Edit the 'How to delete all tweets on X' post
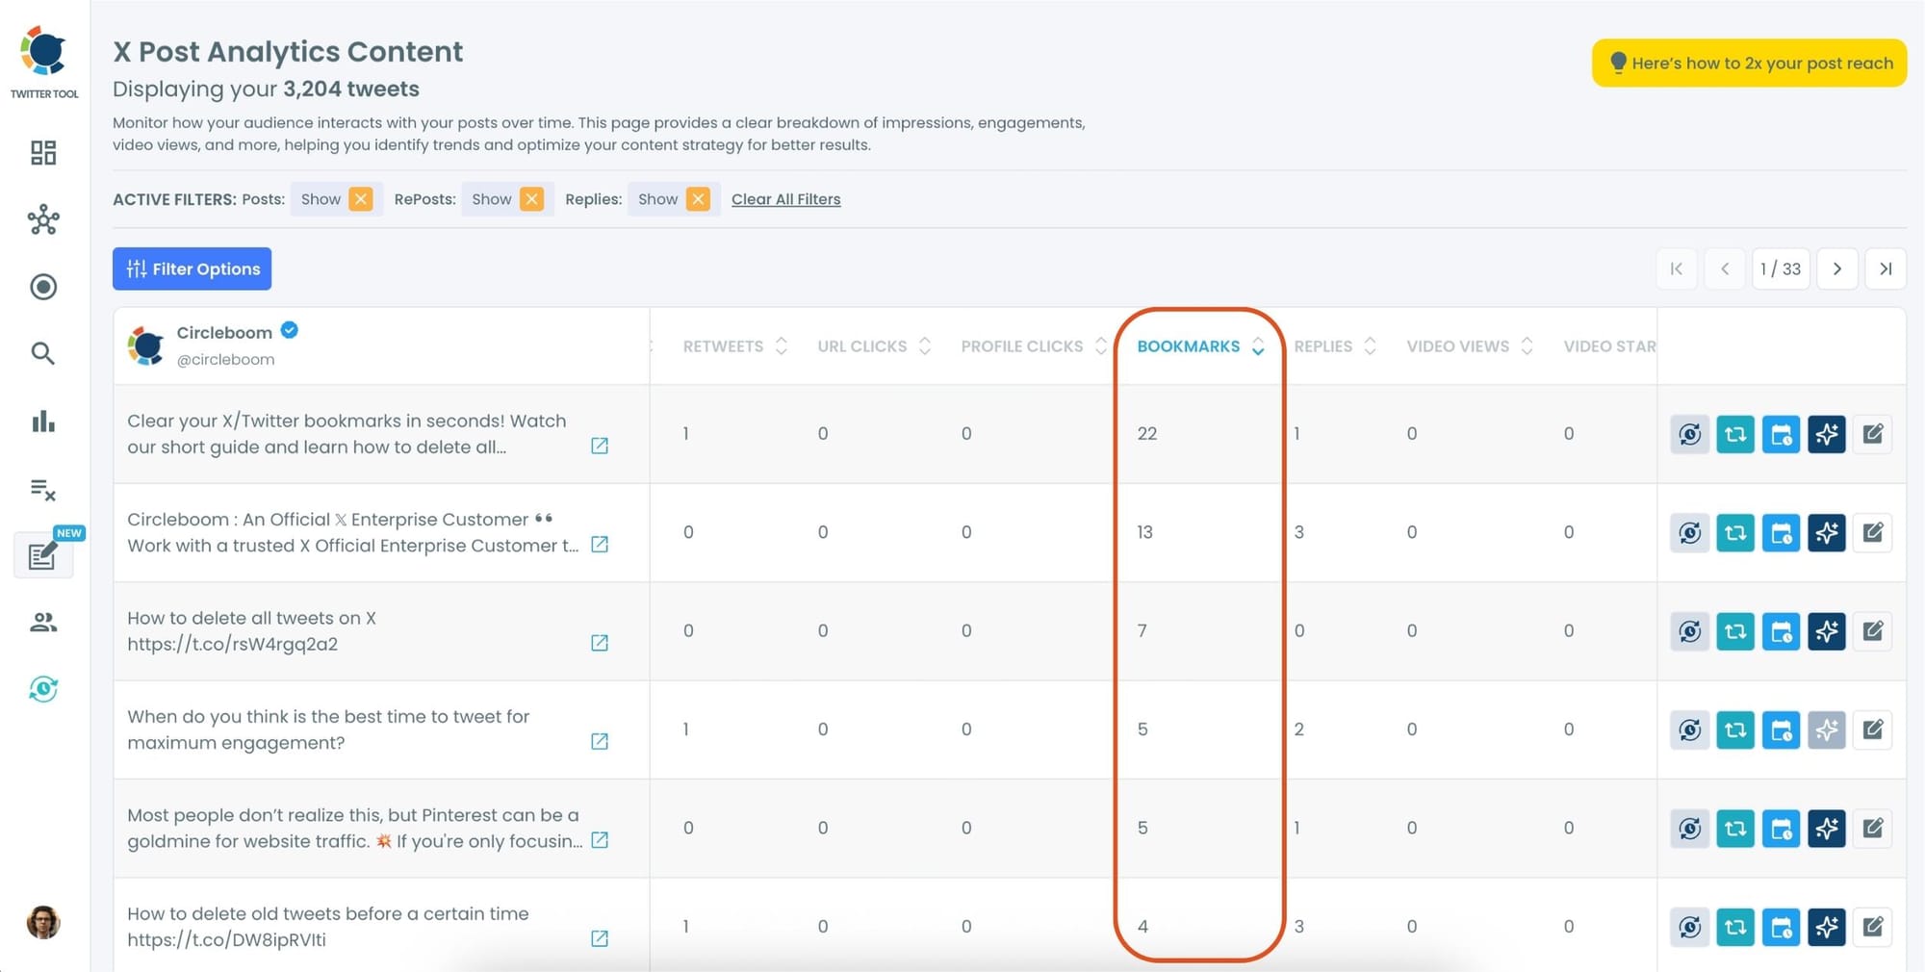This screenshot has width=1925, height=972. point(1873,631)
